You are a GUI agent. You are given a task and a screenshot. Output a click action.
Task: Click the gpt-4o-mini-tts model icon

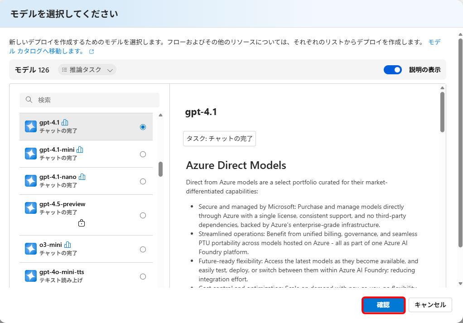pos(31,276)
